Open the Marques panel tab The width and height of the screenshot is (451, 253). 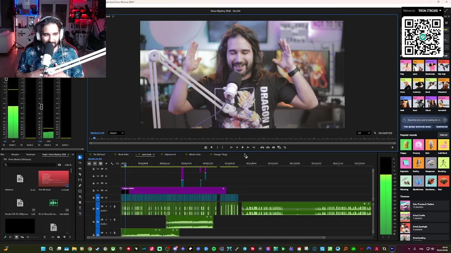click(x=15, y=155)
